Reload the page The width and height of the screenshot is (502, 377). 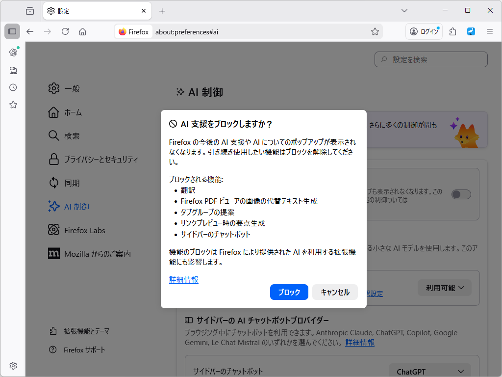pos(65,31)
